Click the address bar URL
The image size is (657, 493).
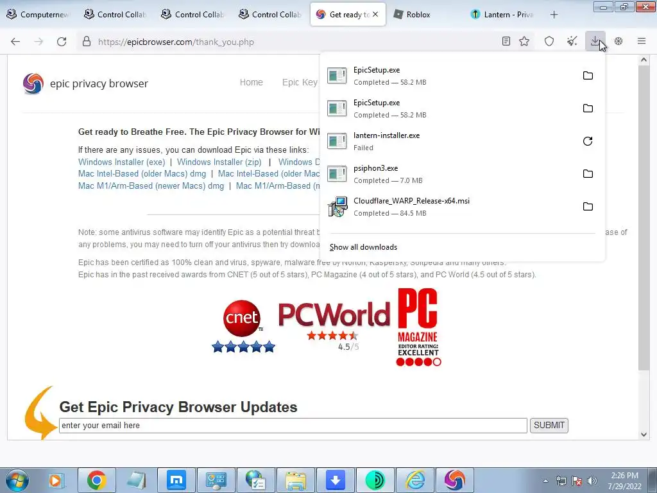[x=176, y=42]
